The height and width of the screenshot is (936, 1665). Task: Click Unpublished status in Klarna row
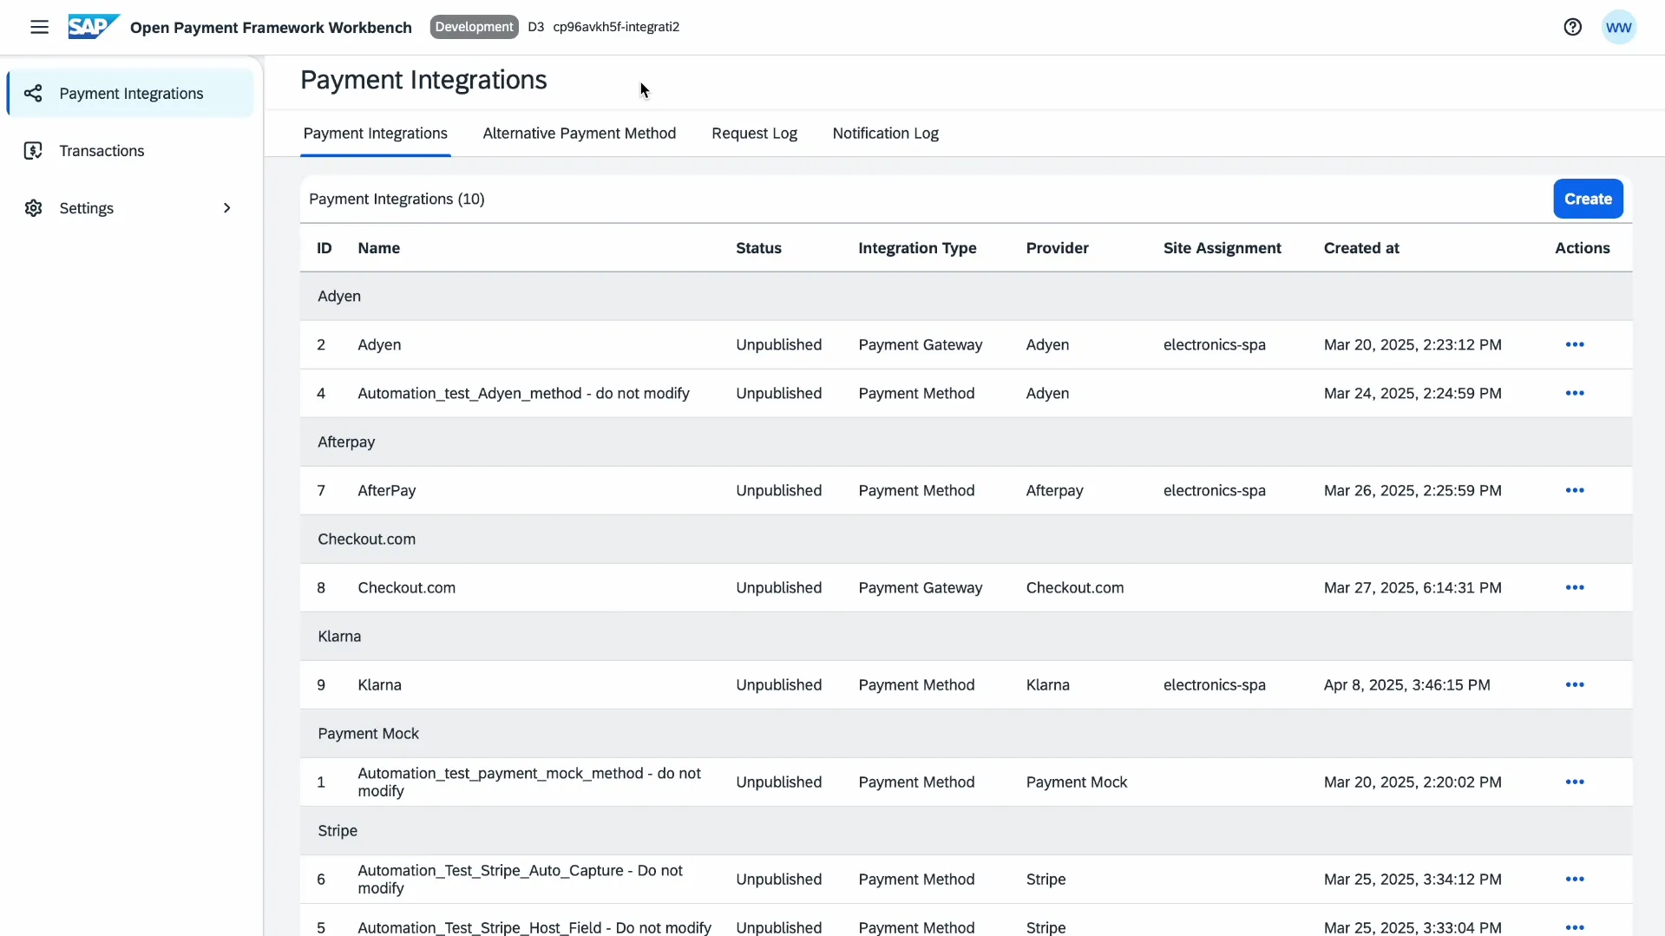coord(778,684)
